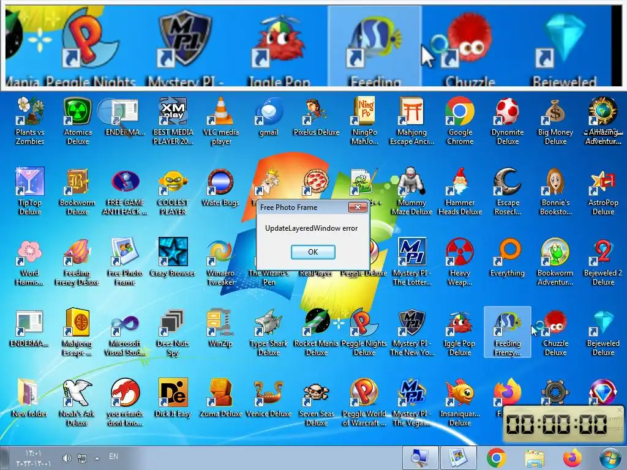
Task: Select the AstroPop Deluxe shortcut
Action: 603,192
